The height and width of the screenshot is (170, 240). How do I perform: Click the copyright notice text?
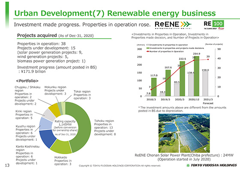[x=120, y=166]
